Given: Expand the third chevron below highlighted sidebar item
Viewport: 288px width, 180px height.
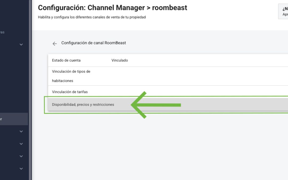Looking at the screenshot, I should [21, 156].
